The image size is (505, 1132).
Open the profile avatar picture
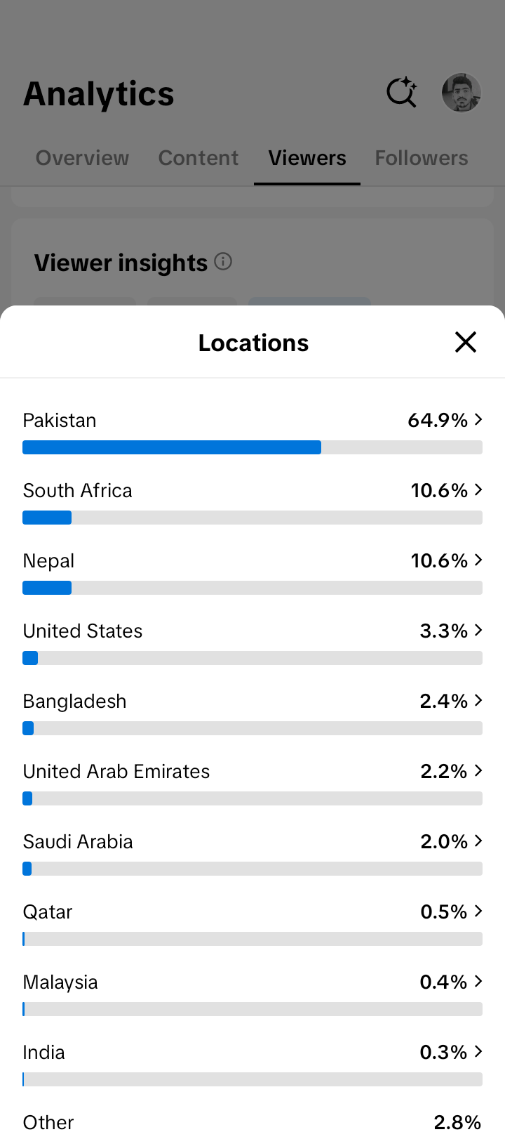462,93
